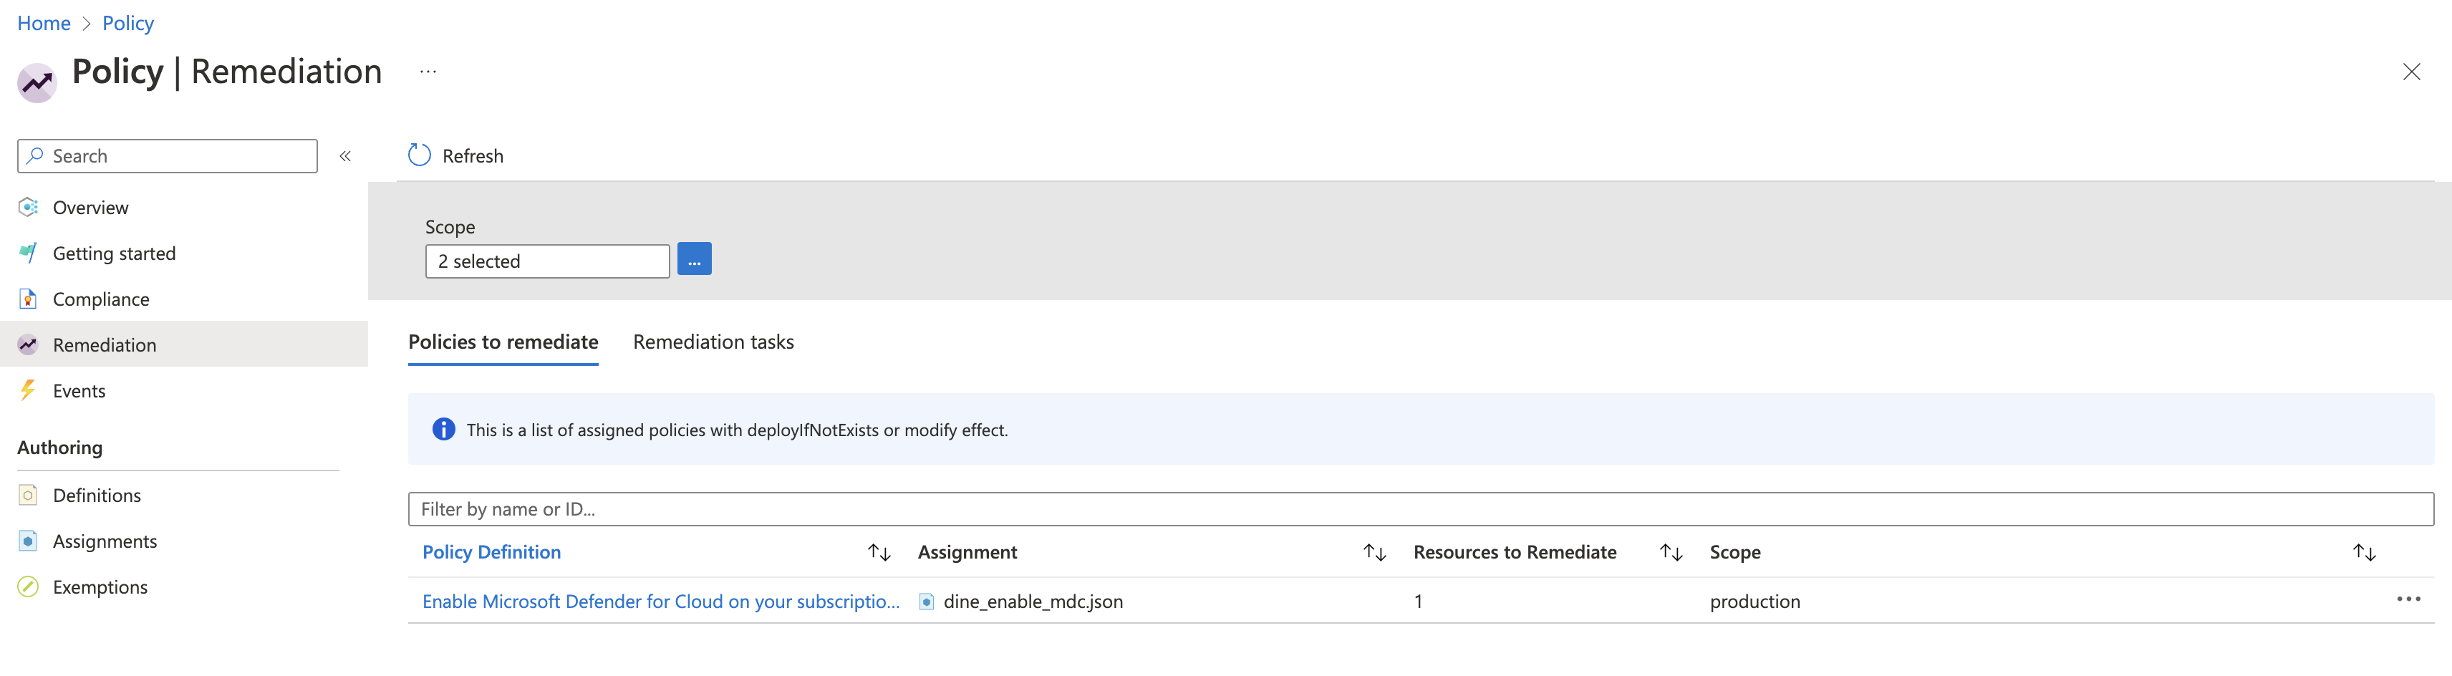
Task: Go to Compliance in the sidebar
Action: click(x=101, y=299)
